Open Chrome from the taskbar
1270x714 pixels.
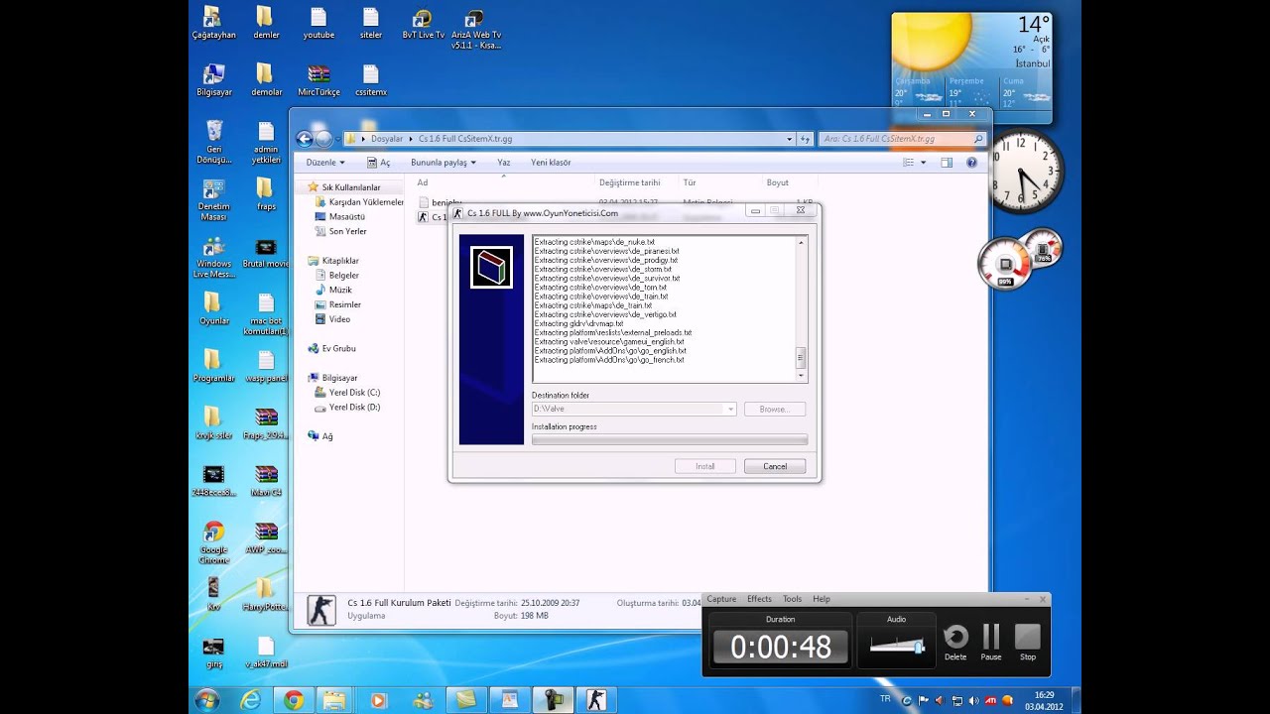(x=294, y=700)
